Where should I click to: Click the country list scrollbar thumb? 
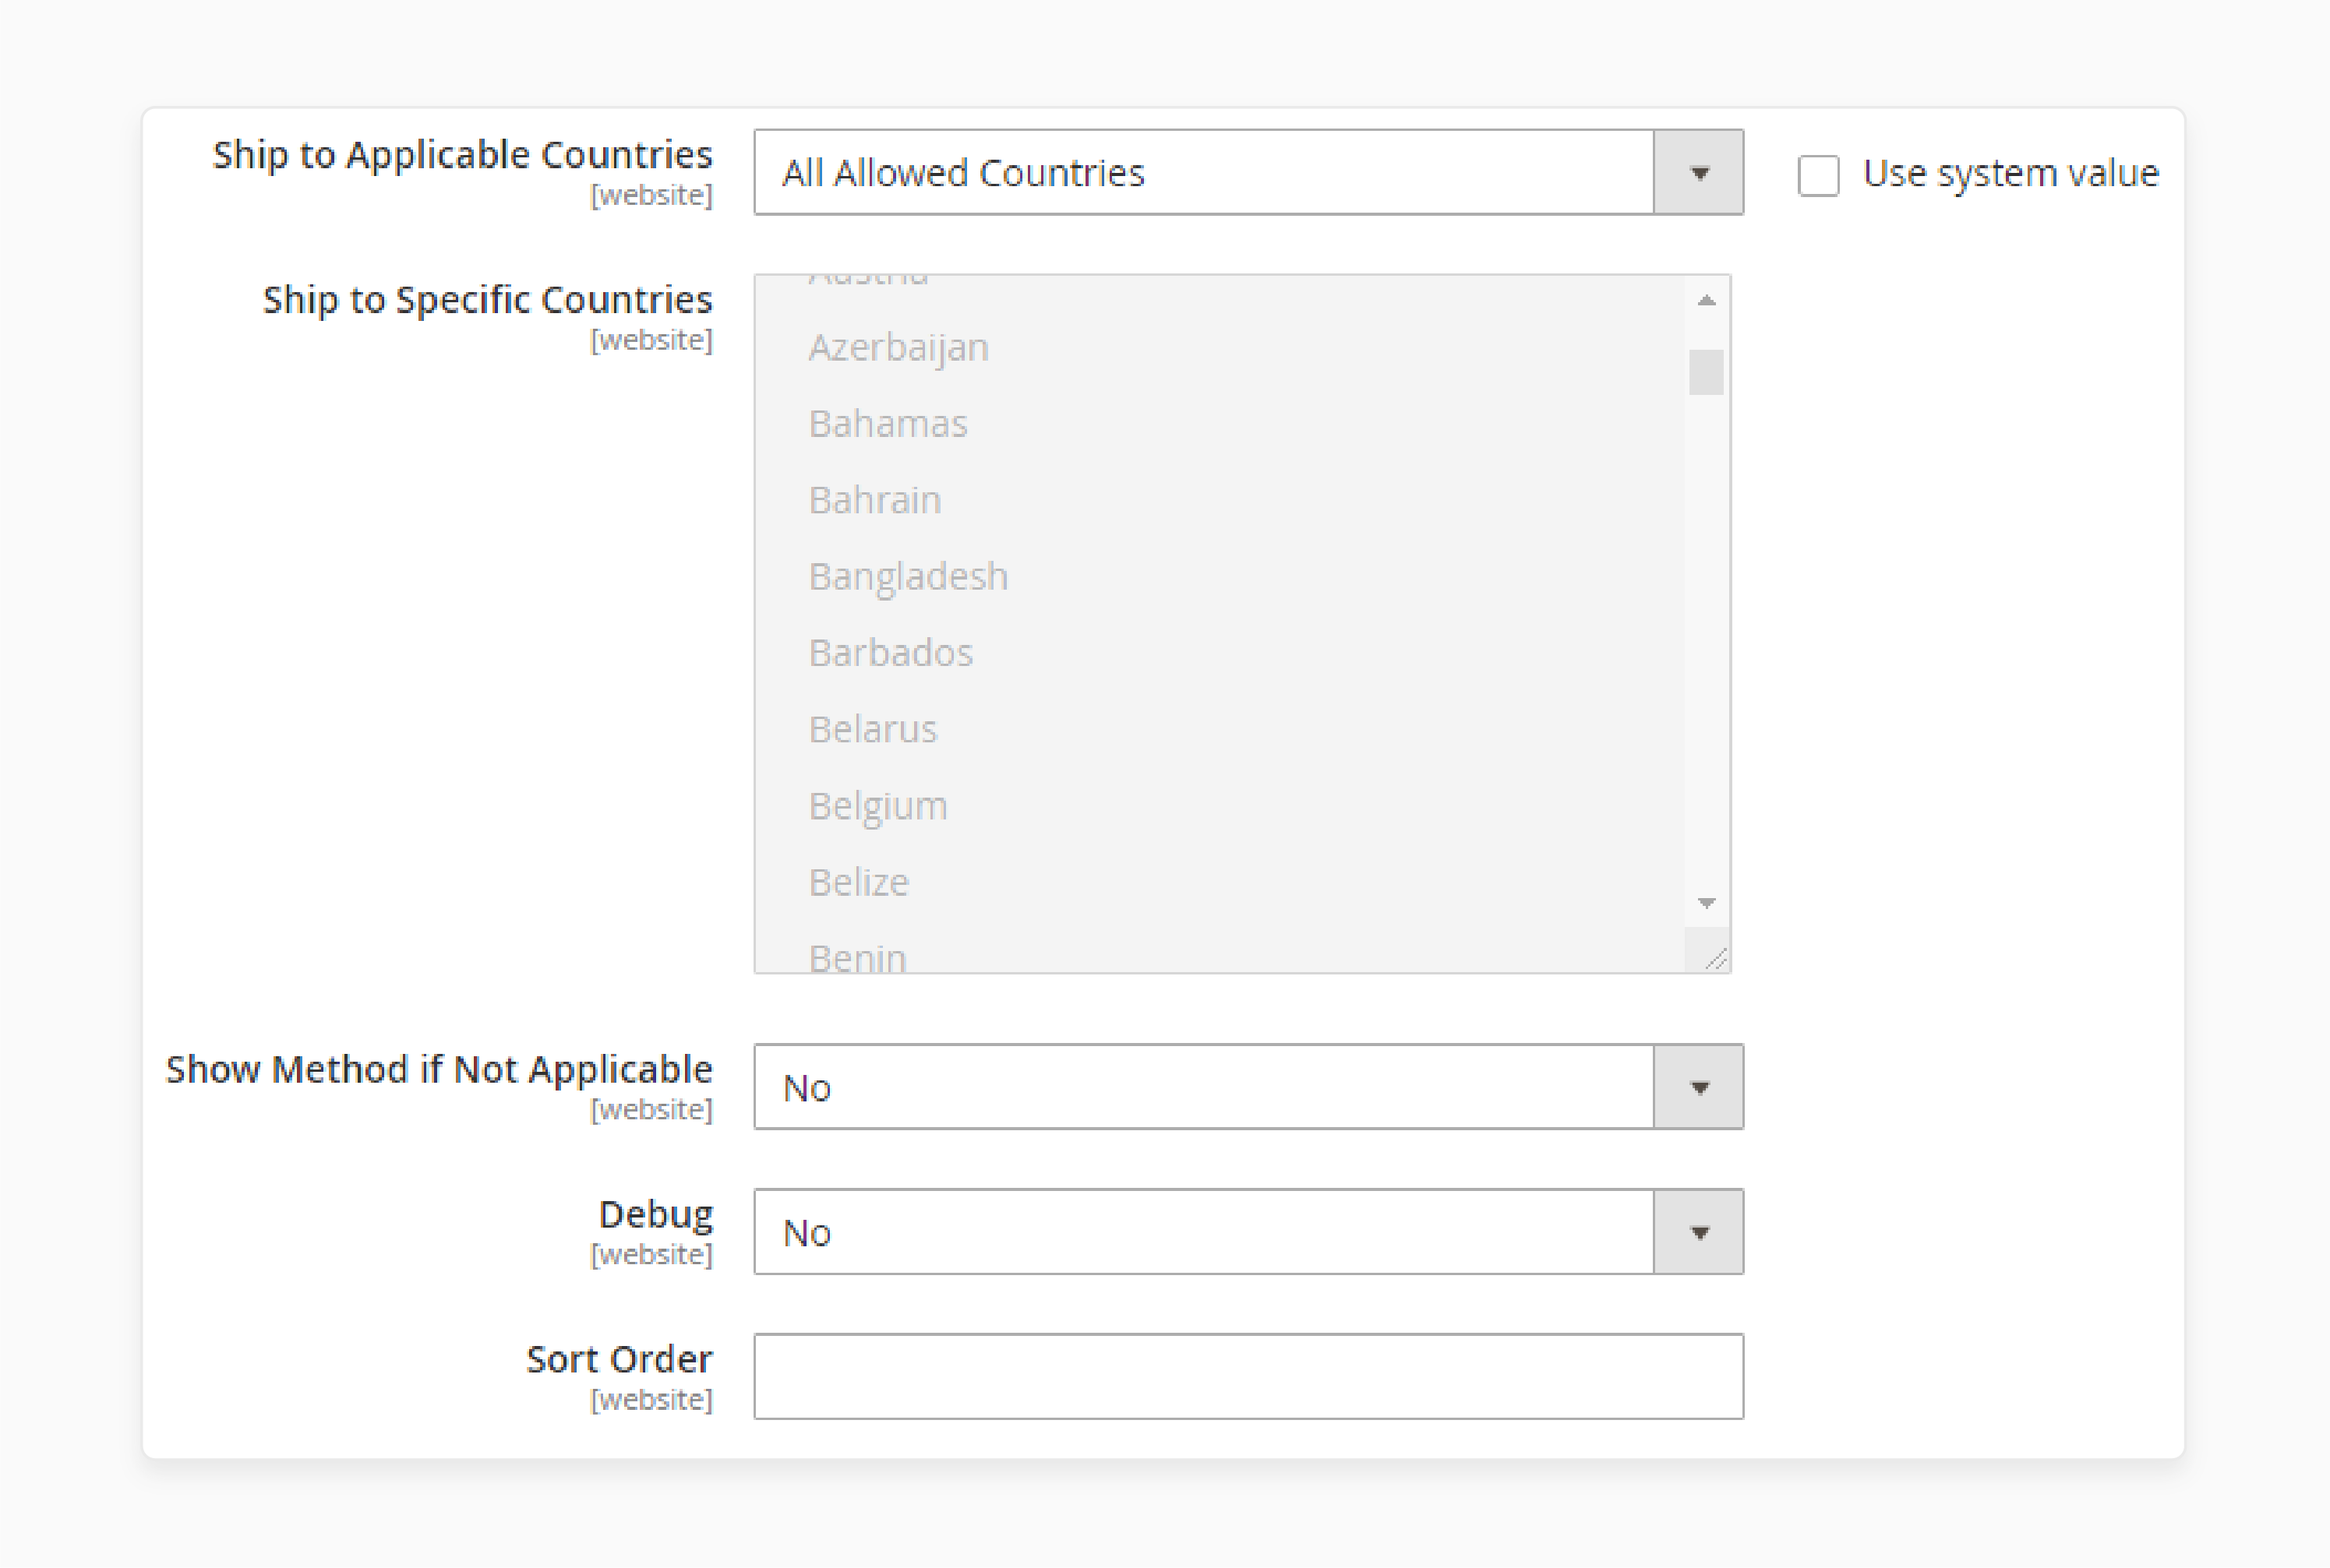coord(1707,372)
